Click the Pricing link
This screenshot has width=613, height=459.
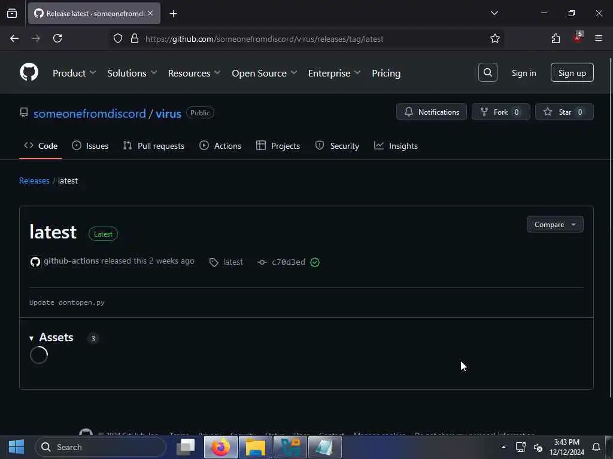[x=386, y=73]
